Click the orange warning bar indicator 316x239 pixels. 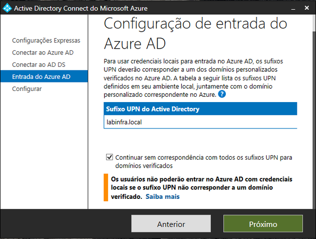tap(106, 187)
